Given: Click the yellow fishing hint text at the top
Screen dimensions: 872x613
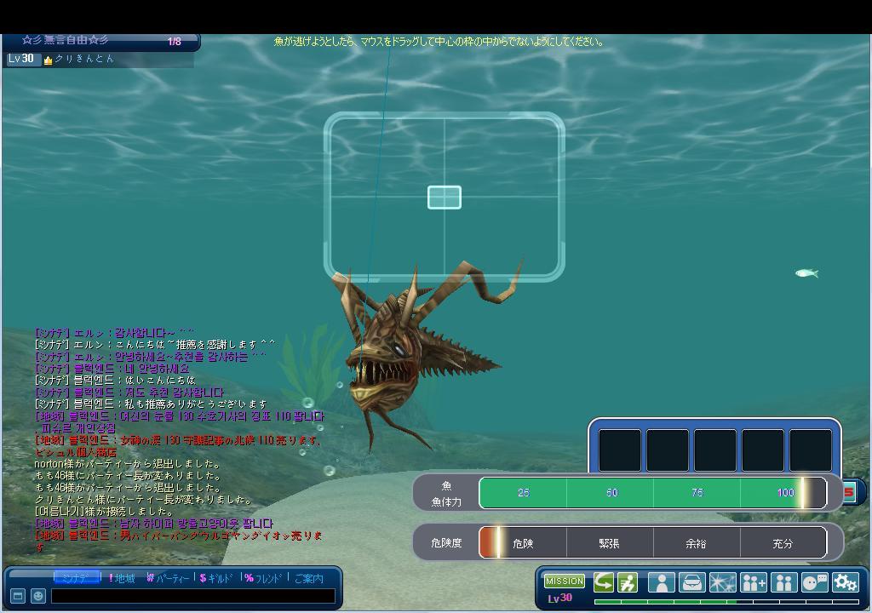Looking at the screenshot, I should pos(439,41).
